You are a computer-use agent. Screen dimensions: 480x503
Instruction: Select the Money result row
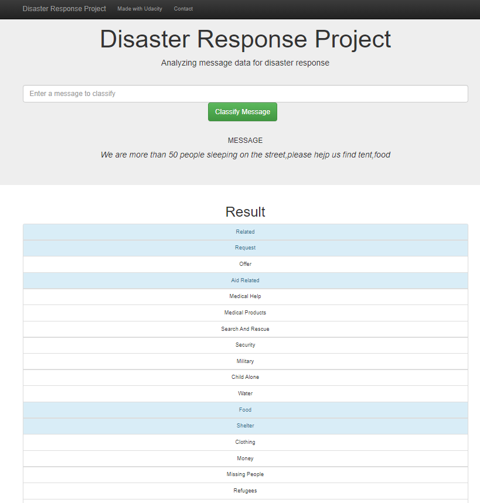[x=246, y=458]
